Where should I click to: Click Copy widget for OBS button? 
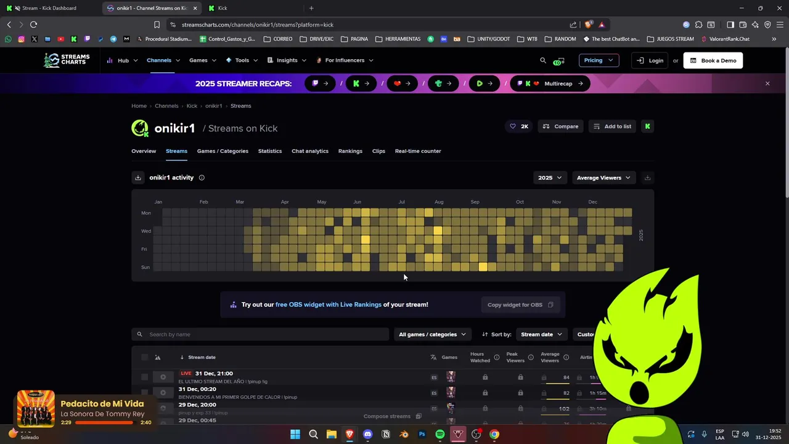coord(520,305)
